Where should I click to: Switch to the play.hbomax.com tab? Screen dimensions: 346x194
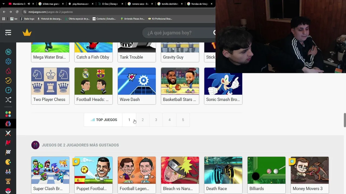click(x=81, y=4)
